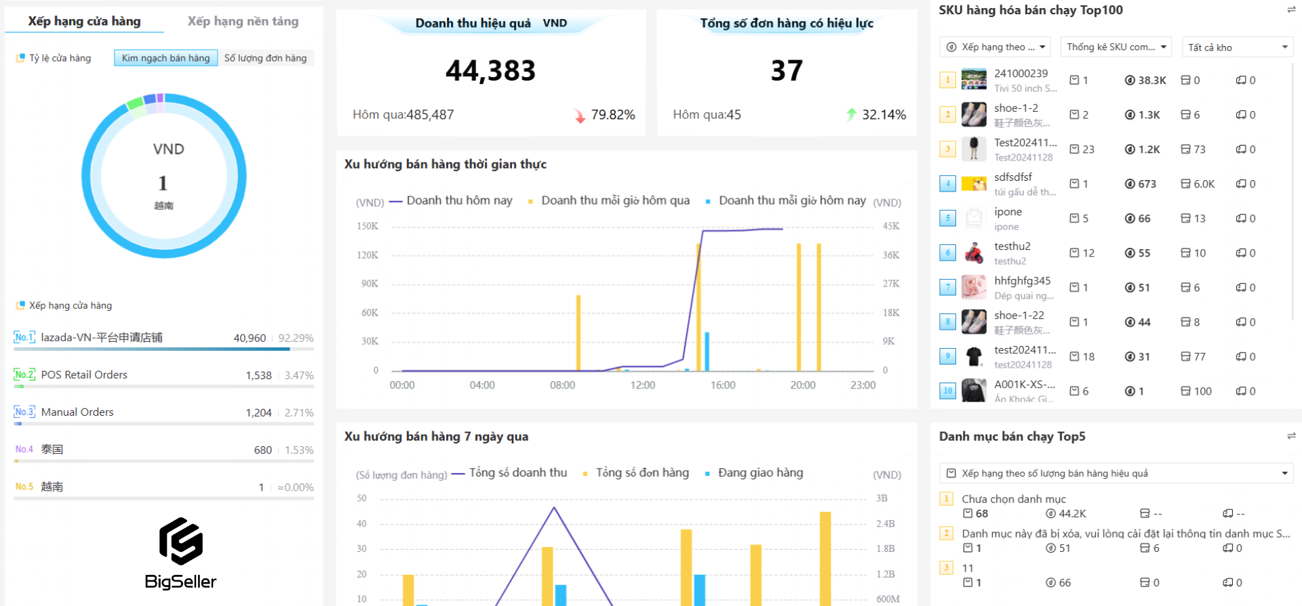Switch to Số lượng đơn hàng toggle

pyautogui.click(x=265, y=58)
